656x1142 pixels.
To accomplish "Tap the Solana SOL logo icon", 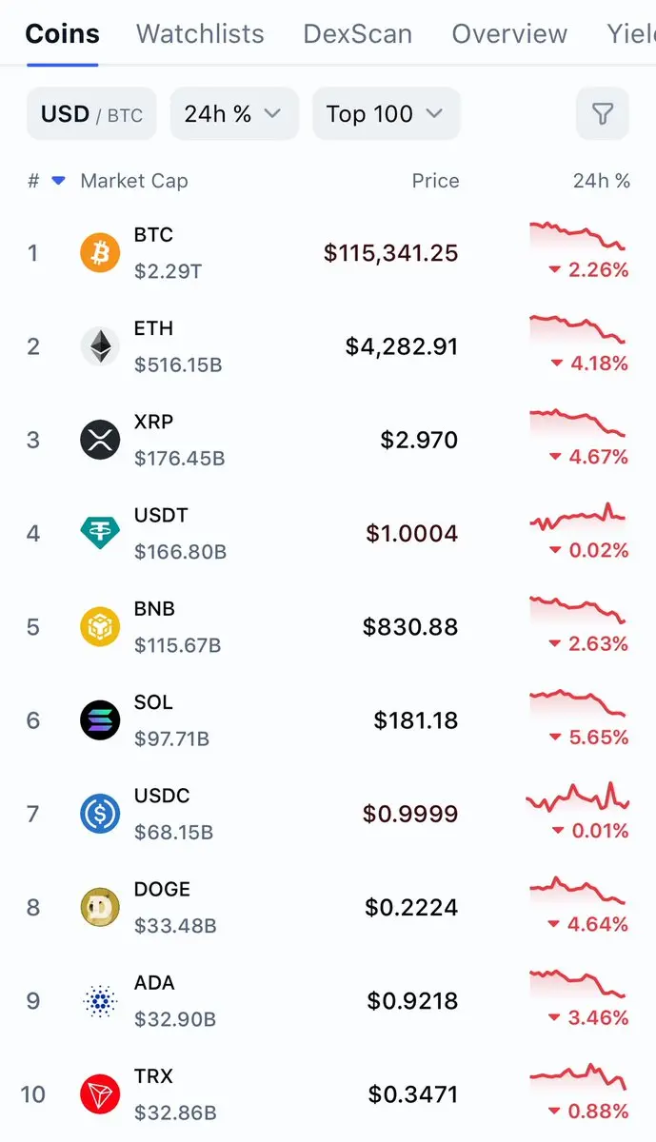I will [x=100, y=720].
